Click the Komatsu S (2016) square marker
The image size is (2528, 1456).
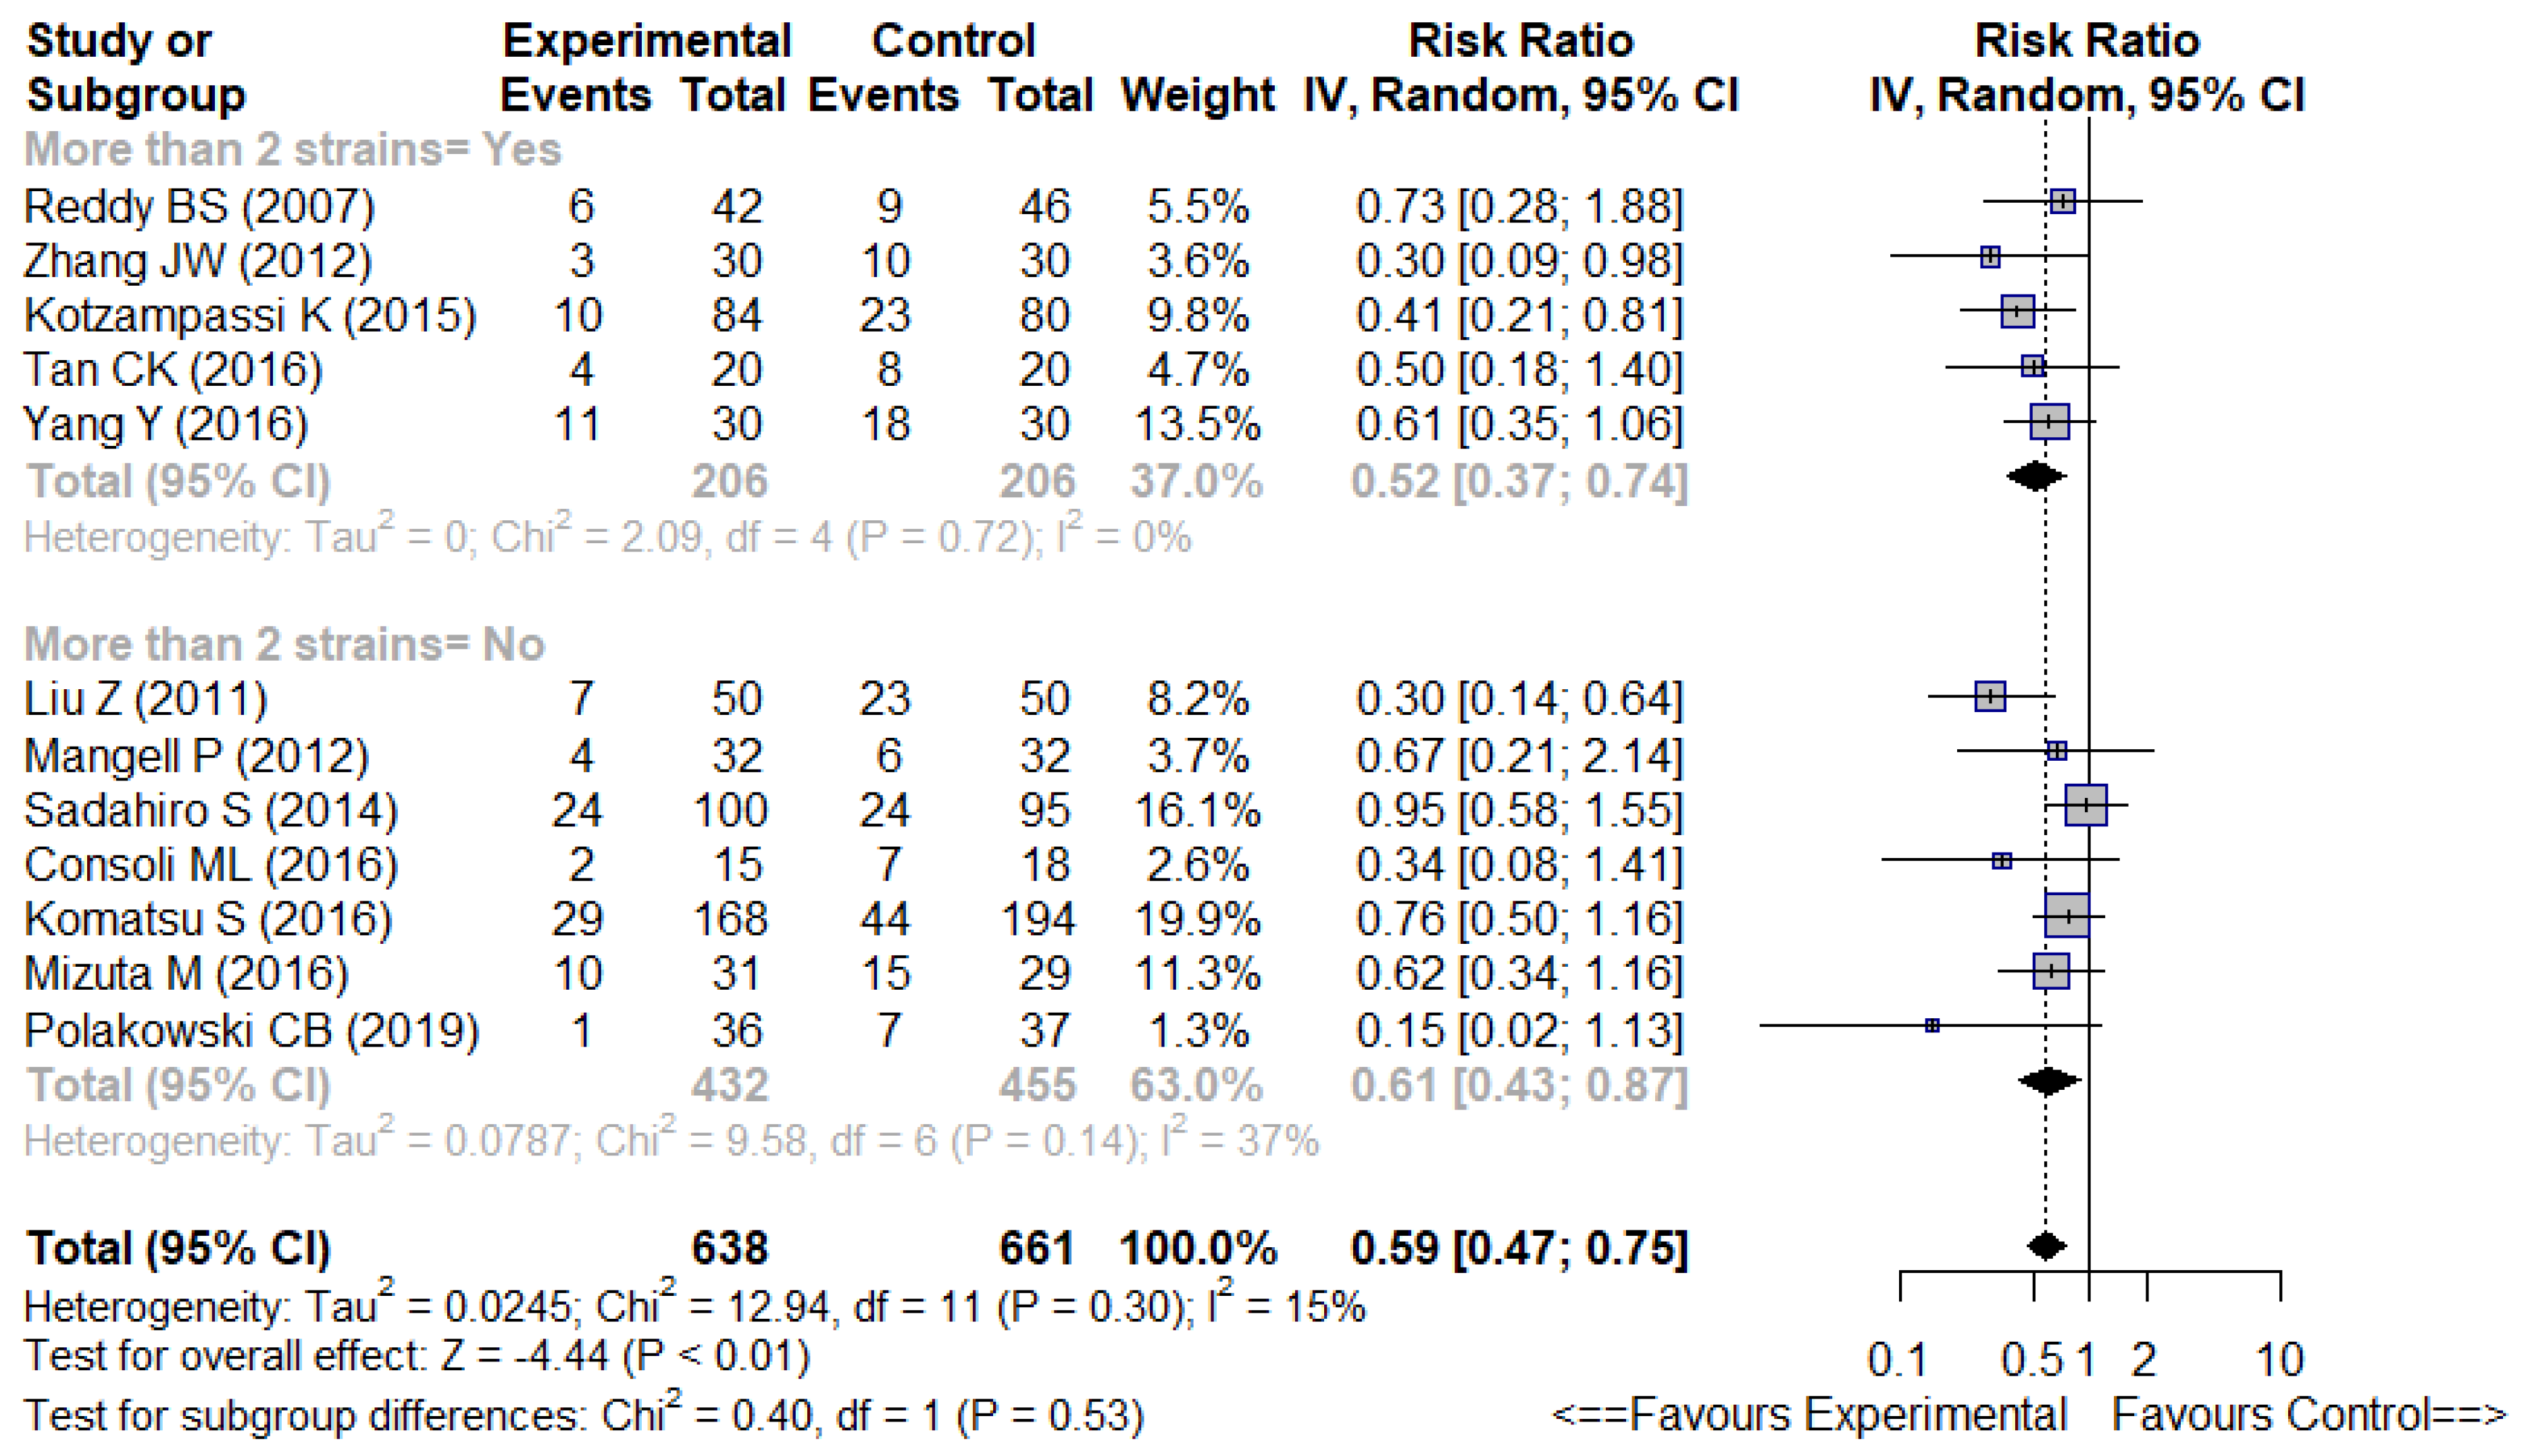(2066, 915)
